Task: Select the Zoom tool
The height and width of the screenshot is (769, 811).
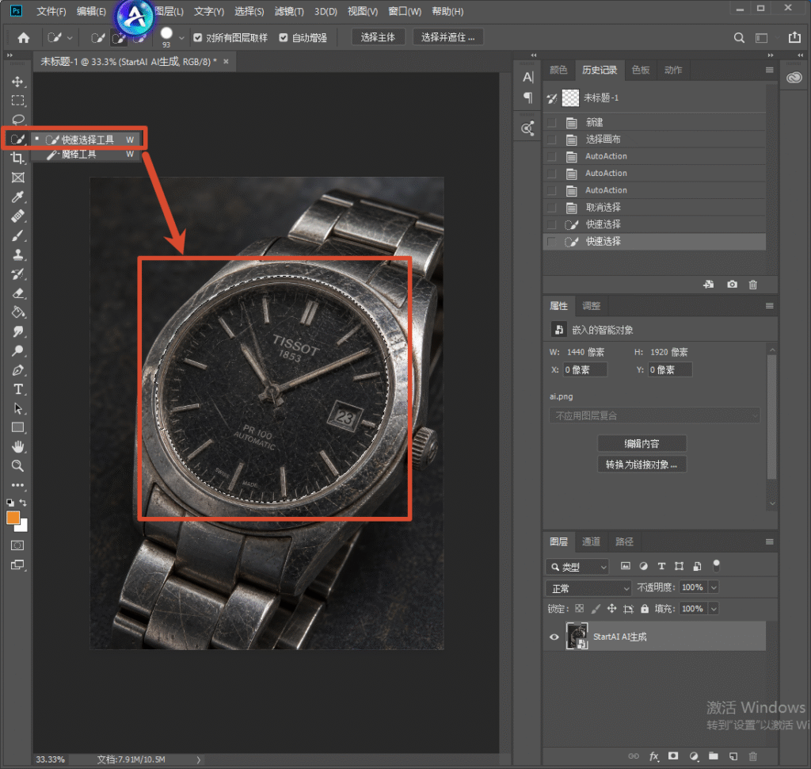Action: 17,465
